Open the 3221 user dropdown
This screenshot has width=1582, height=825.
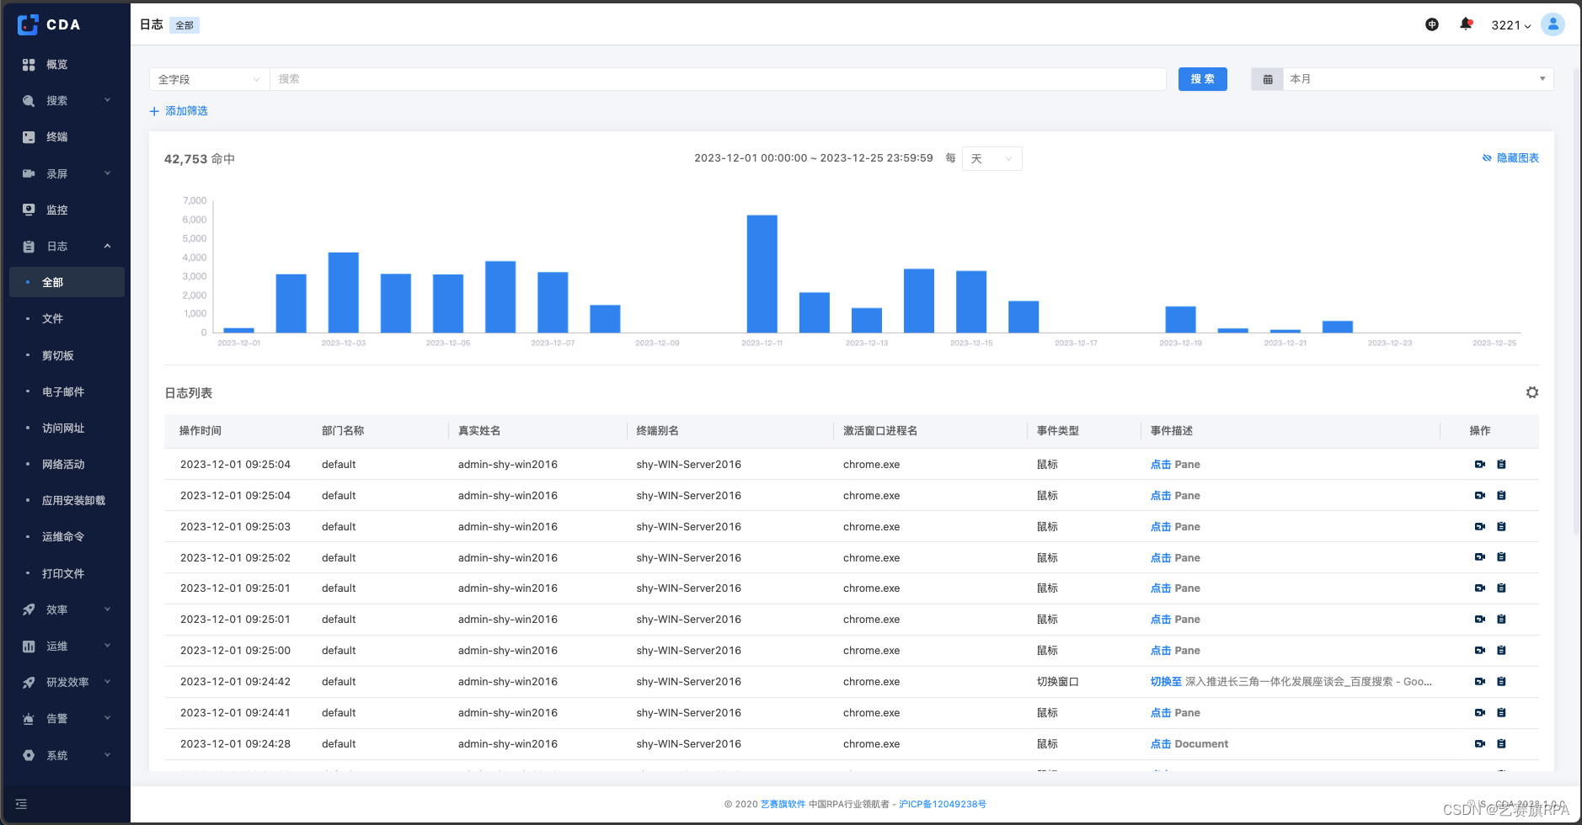point(1511,25)
